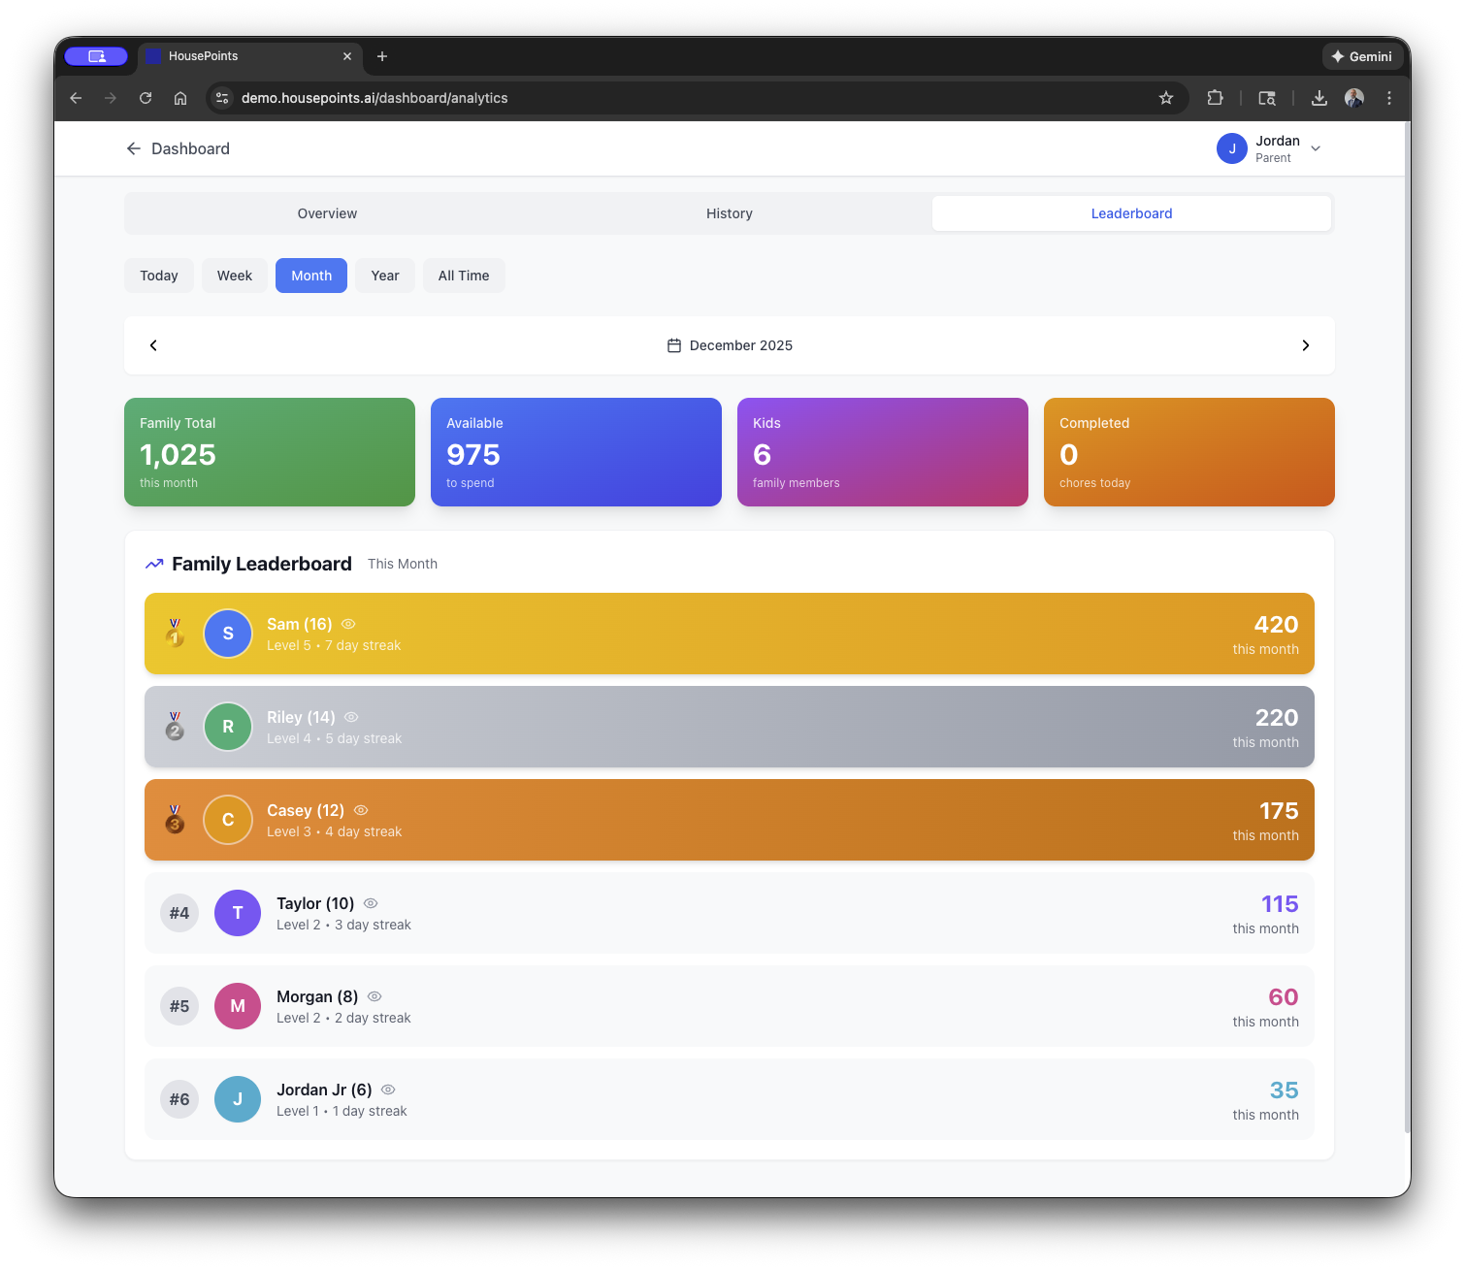Click the calendar icon beside December 2025
Viewport: 1465px width, 1269px height.
click(x=674, y=345)
